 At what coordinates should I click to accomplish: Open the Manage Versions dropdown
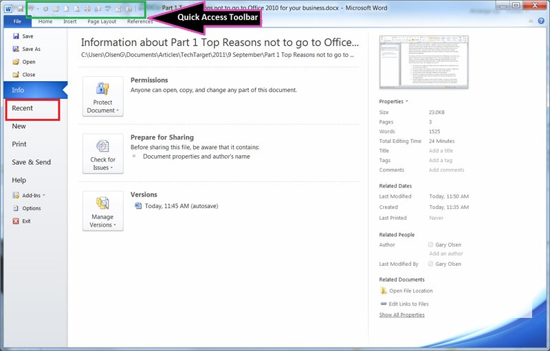(x=102, y=211)
